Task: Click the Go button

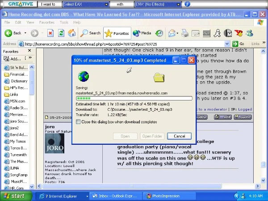Action: tap(239, 44)
